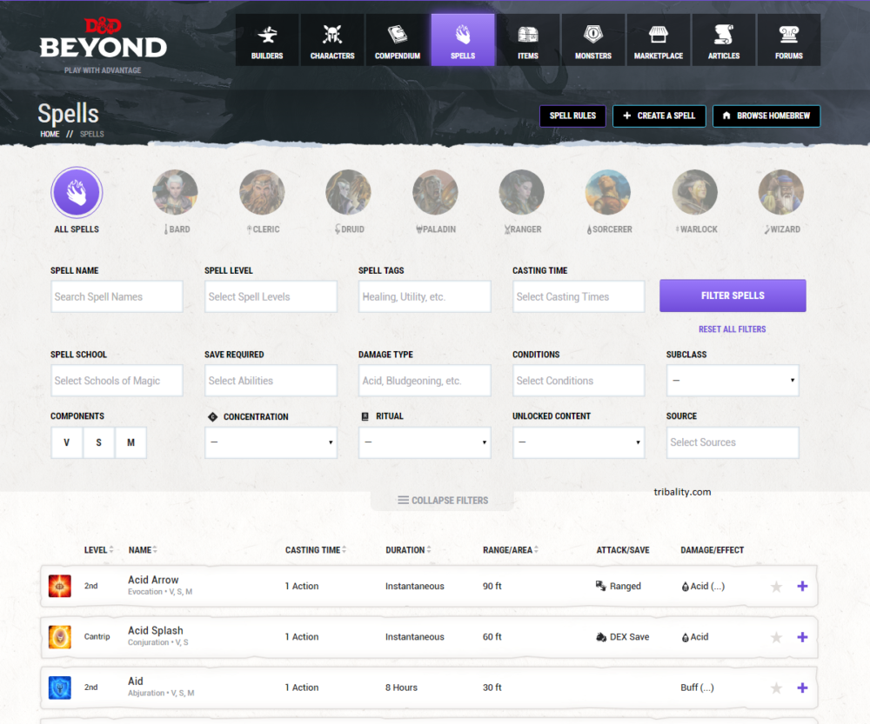Filter by the Druid class portrait

tap(349, 192)
